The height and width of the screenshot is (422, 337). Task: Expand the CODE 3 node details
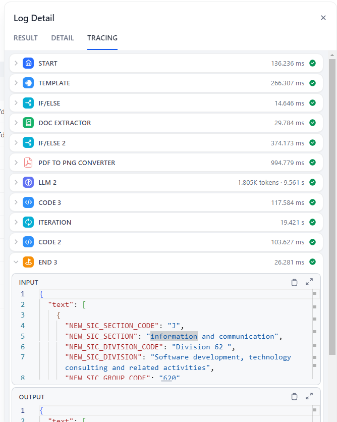pos(16,202)
